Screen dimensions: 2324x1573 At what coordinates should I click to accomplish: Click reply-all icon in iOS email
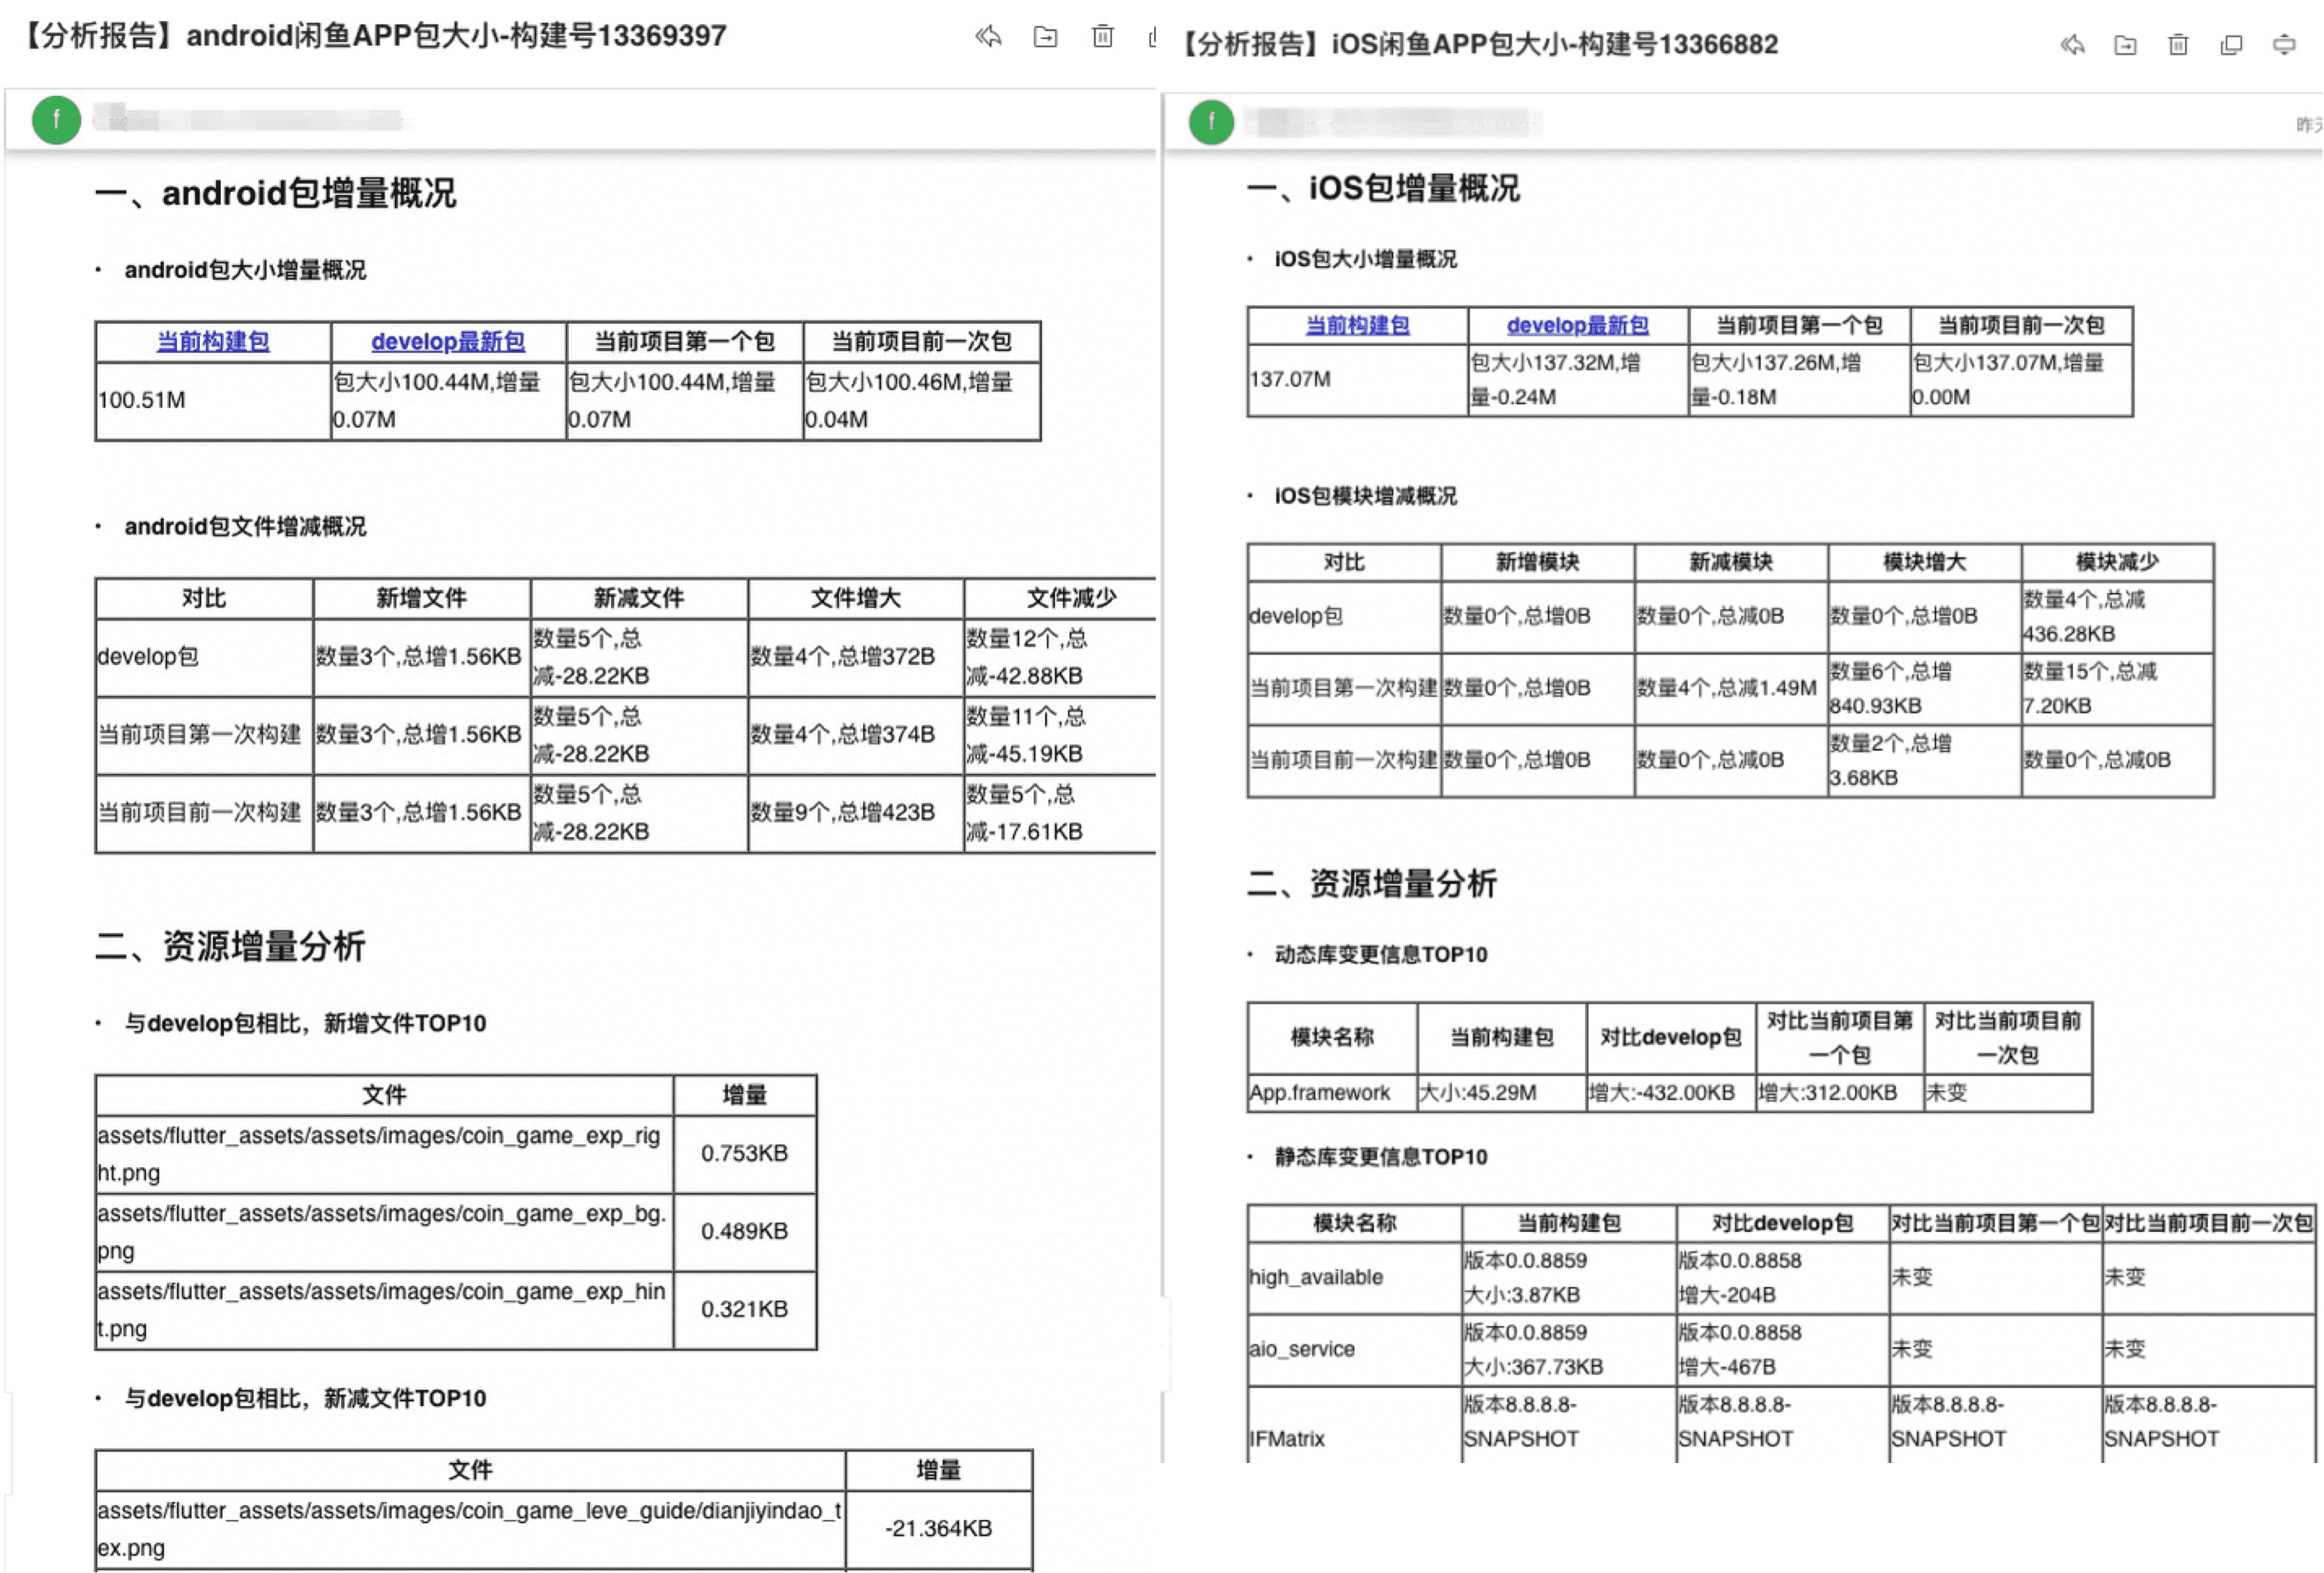pos(2072,45)
